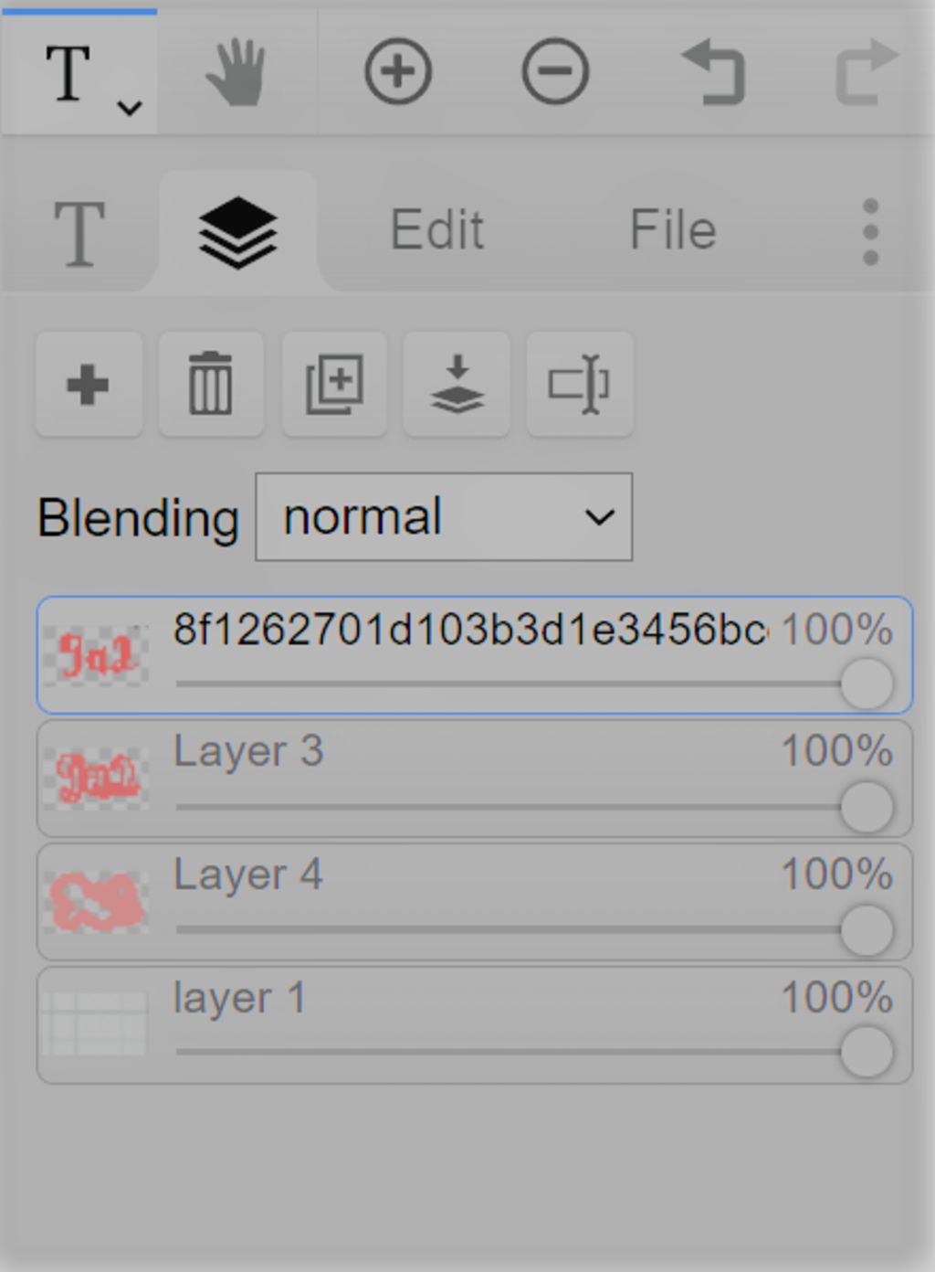Click the rename layer icon
The width and height of the screenshot is (935, 1272).
(x=580, y=385)
